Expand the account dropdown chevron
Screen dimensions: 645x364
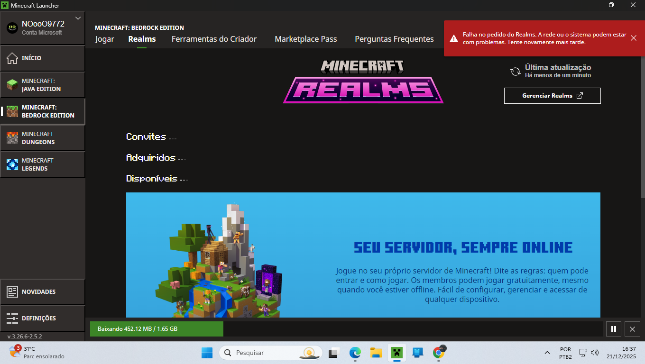coord(78,18)
